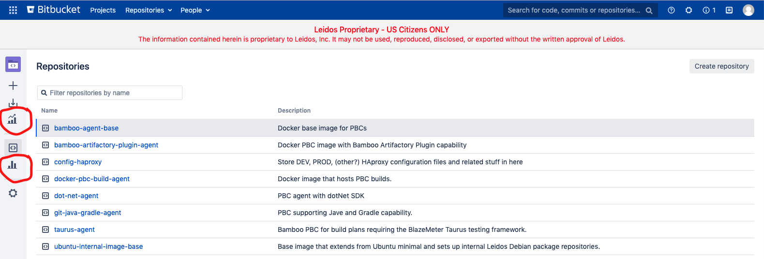Viewport: 764px width, 259px height.
Task: Open project settings gear in sidebar
Action: click(13, 193)
